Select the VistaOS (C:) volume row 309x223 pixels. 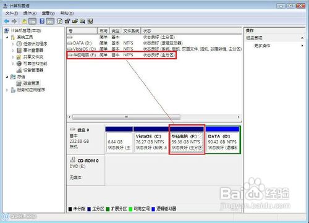(154, 49)
